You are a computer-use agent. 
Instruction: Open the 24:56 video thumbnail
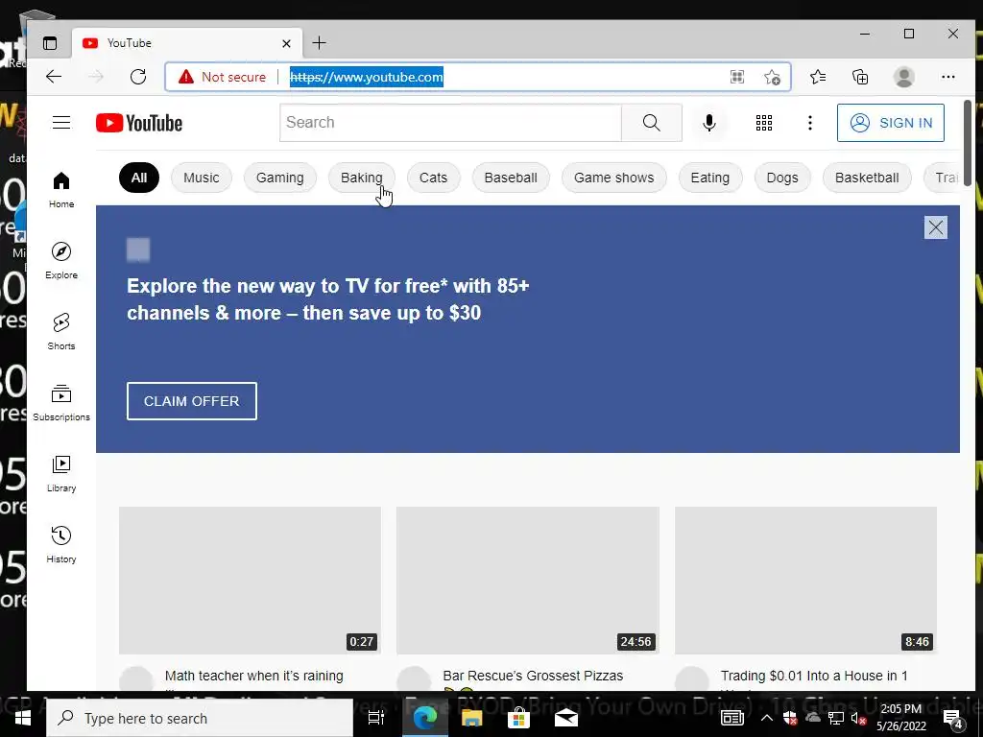(x=528, y=581)
